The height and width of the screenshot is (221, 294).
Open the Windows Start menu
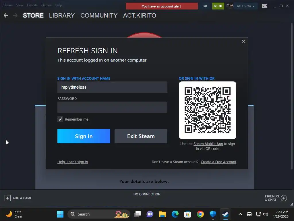[x=60, y=214]
